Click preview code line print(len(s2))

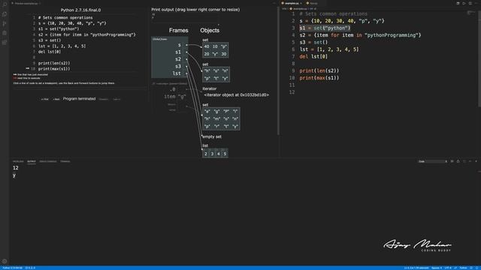pos(54,63)
